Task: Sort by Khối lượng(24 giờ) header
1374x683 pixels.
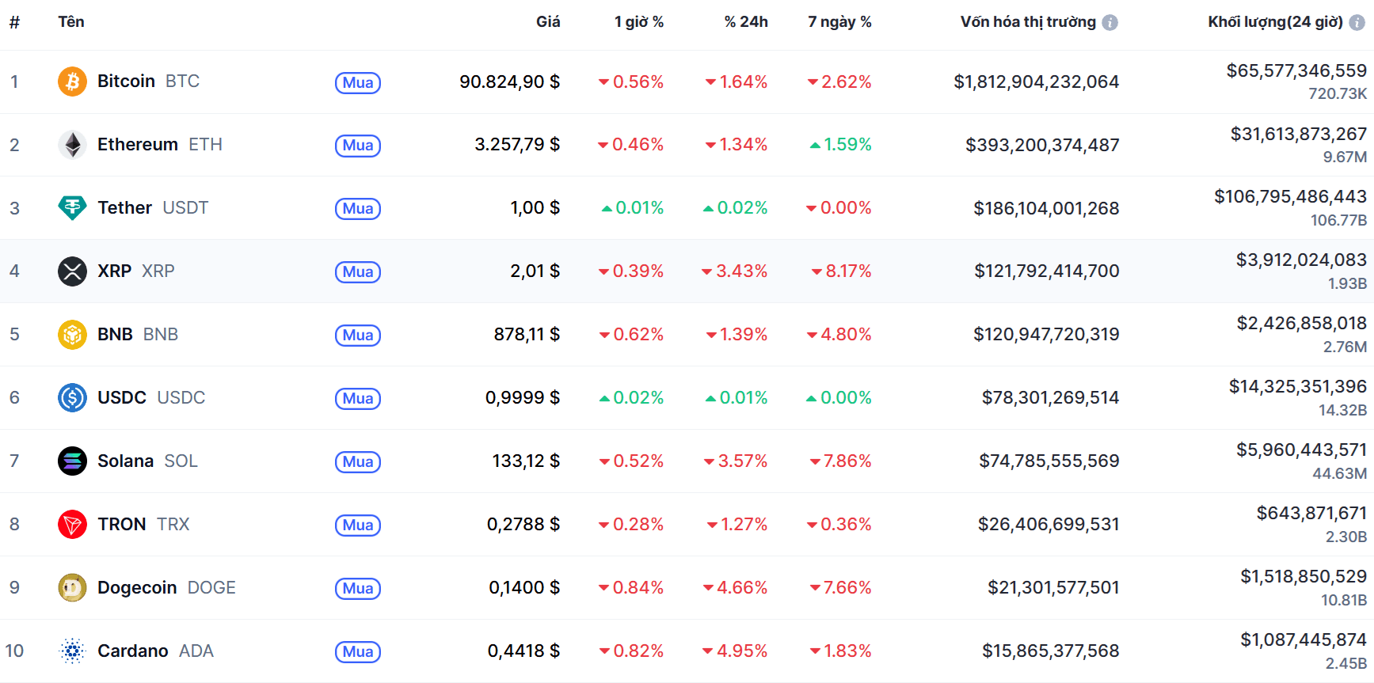Action: coord(1275,22)
